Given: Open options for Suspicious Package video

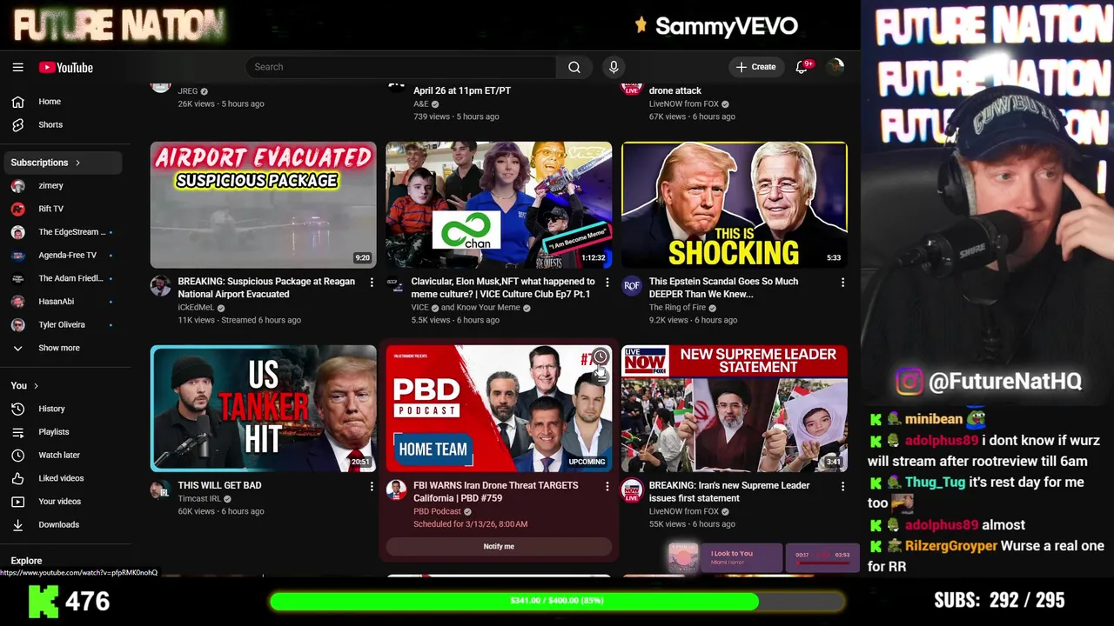Looking at the screenshot, I should click(x=372, y=283).
